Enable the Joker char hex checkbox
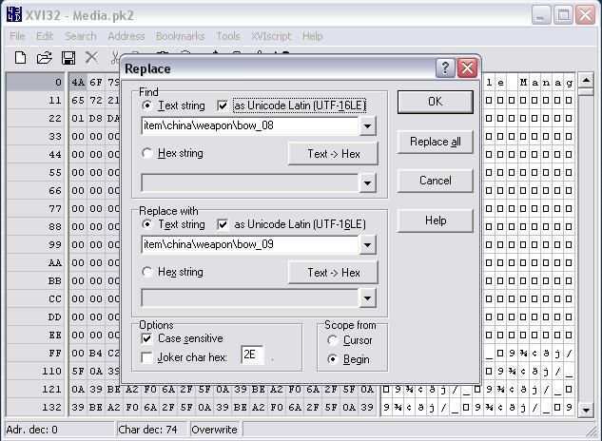This screenshot has width=602, height=441. point(146,357)
